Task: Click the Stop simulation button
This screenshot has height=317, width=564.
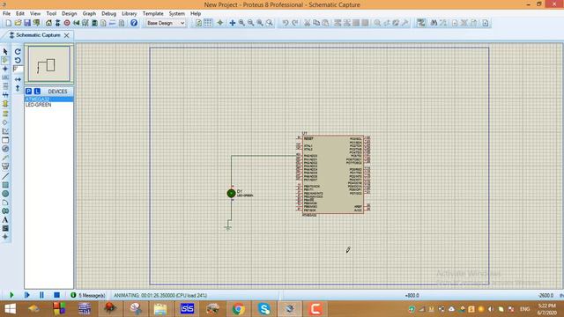Action: (x=56, y=295)
